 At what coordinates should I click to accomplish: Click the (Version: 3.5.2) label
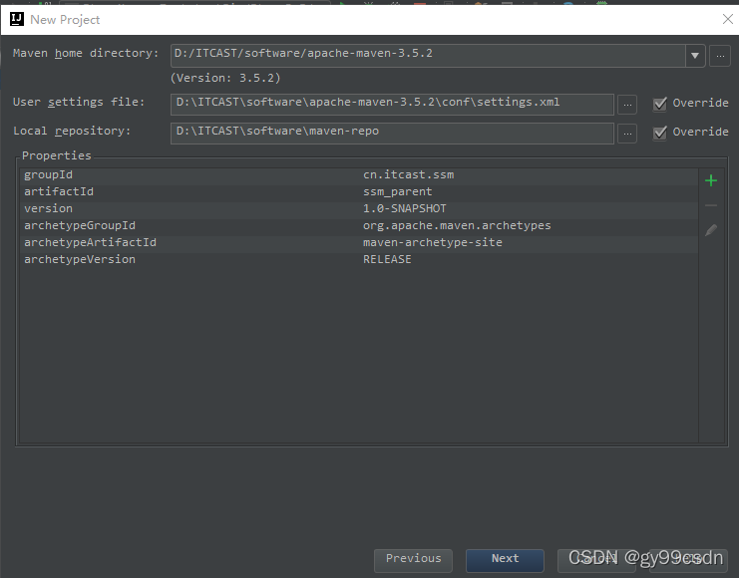225,78
